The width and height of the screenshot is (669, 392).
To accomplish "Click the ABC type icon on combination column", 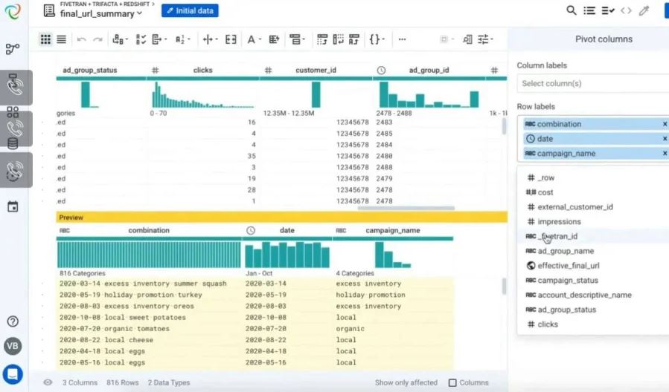I will click(x=65, y=230).
